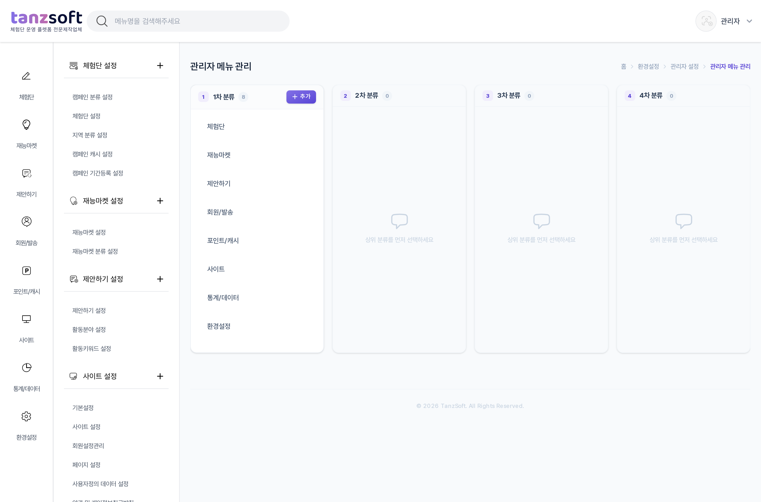Open the 회원/발송 user icon
The image size is (761, 502).
click(26, 222)
